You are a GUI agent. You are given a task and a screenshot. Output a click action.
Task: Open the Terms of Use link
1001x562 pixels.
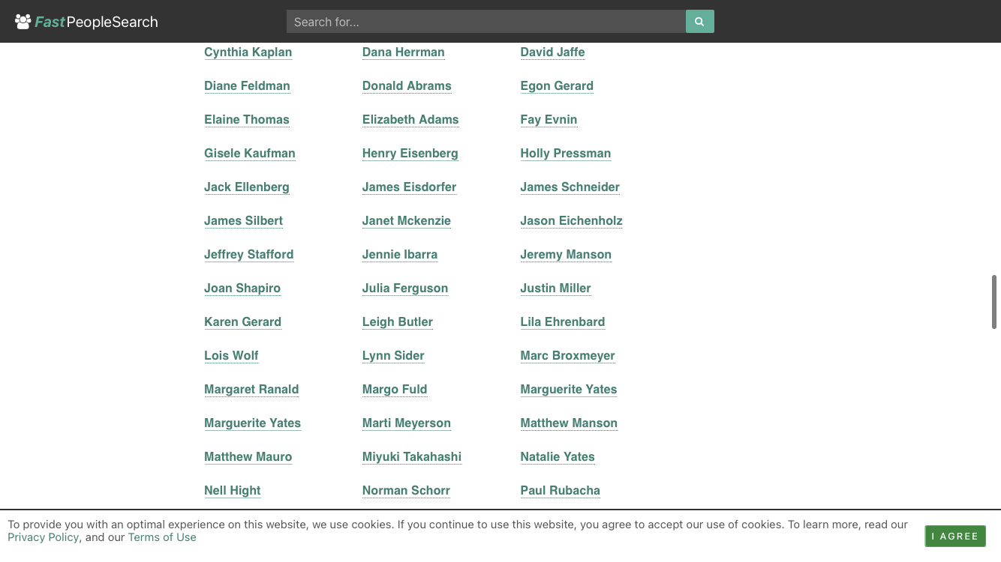pos(162,537)
